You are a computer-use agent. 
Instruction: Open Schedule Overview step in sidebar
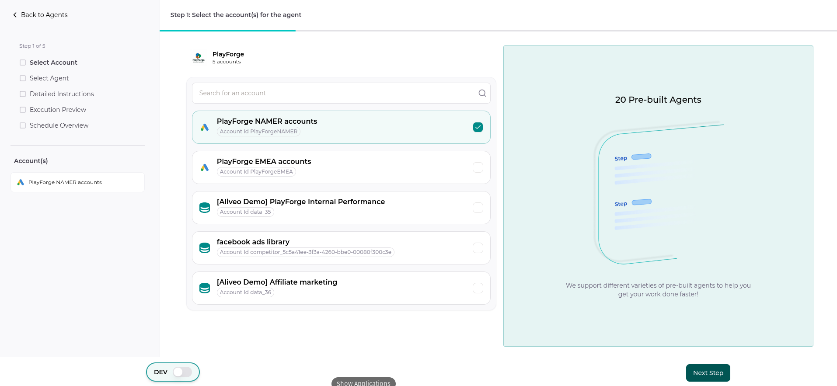[x=59, y=125]
